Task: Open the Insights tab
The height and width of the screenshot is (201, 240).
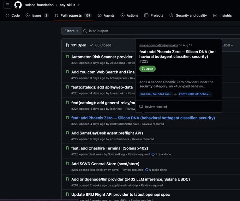Action: pos(222,16)
